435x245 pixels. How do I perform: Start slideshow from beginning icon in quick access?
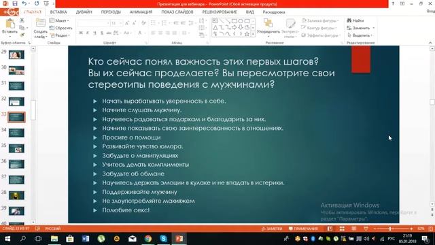click(46, 3)
